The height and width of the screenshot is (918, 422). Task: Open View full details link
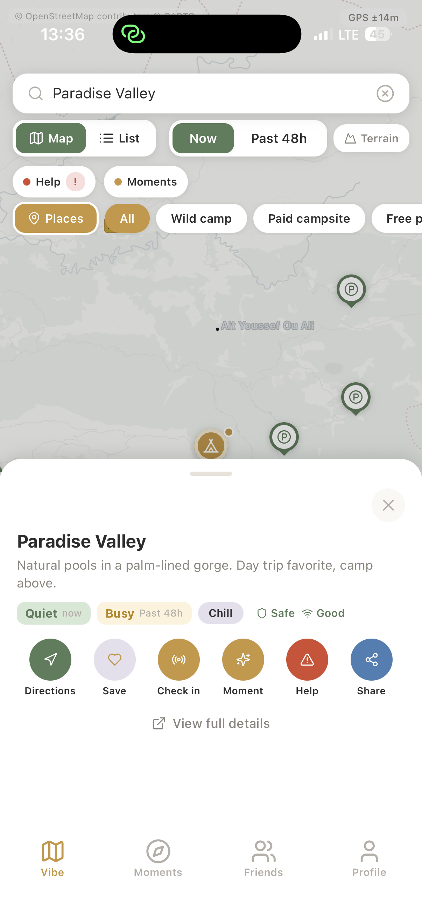tap(211, 723)
